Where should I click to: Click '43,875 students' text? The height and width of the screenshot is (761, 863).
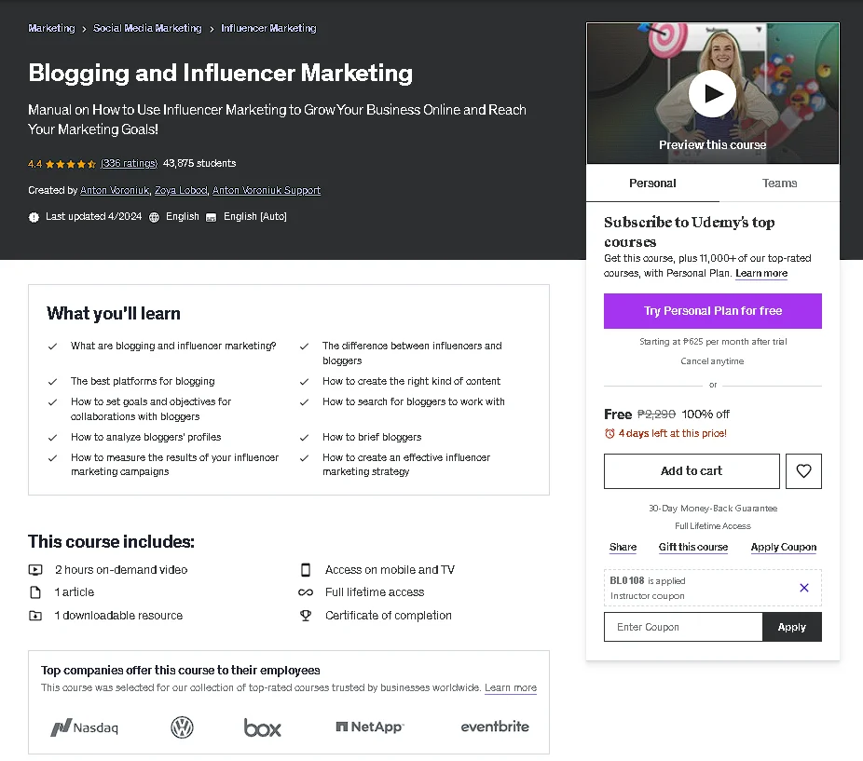point(199,163)
